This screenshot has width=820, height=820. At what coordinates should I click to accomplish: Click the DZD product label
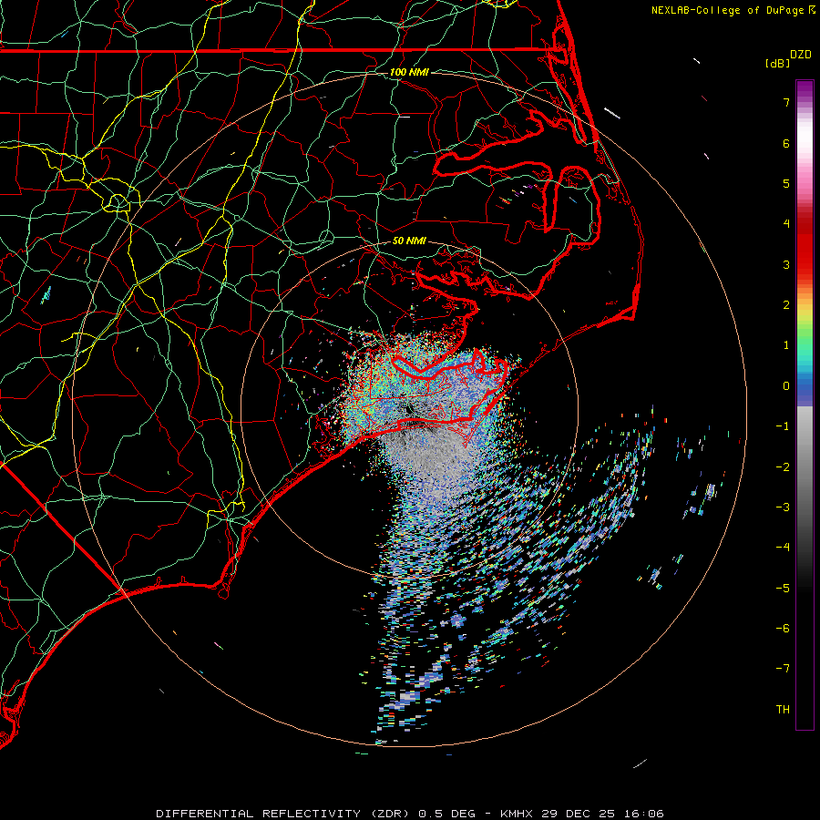801,55
